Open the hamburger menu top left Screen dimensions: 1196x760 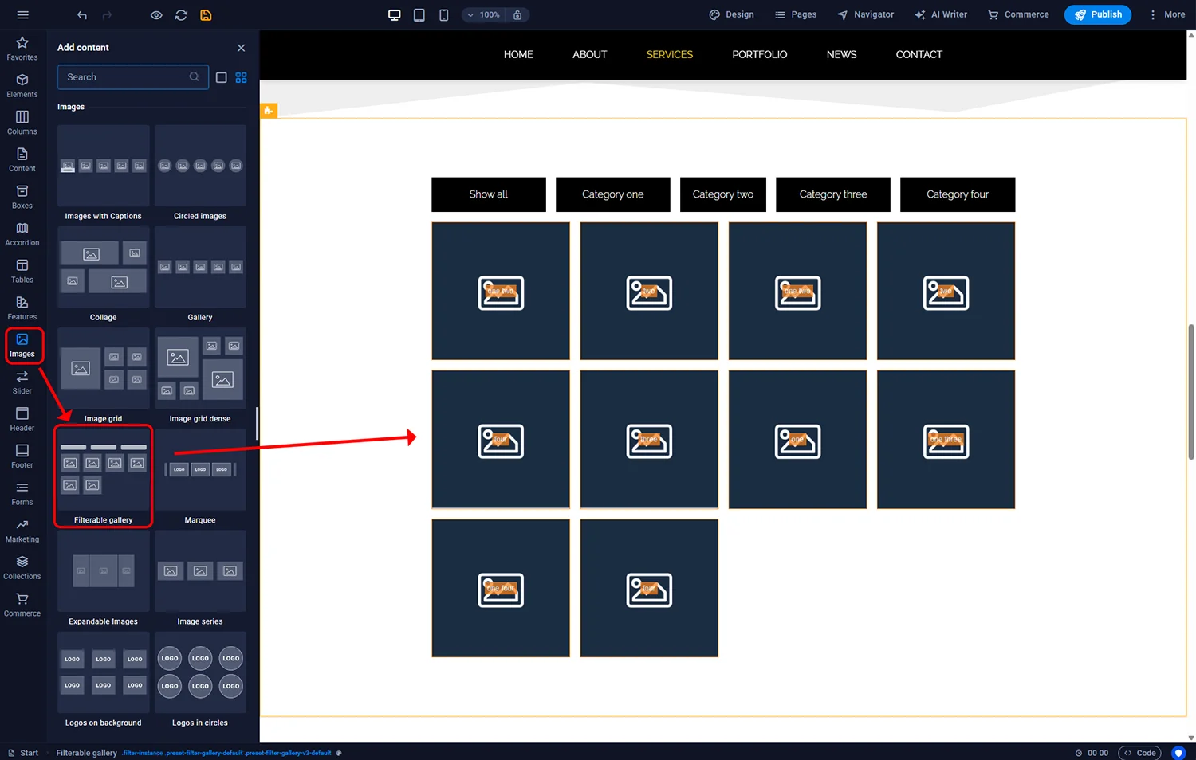pos(22,14)
